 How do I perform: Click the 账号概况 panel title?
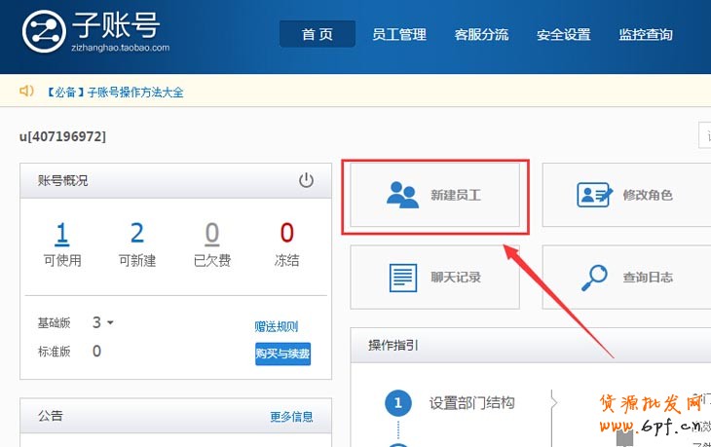point(62,180)
